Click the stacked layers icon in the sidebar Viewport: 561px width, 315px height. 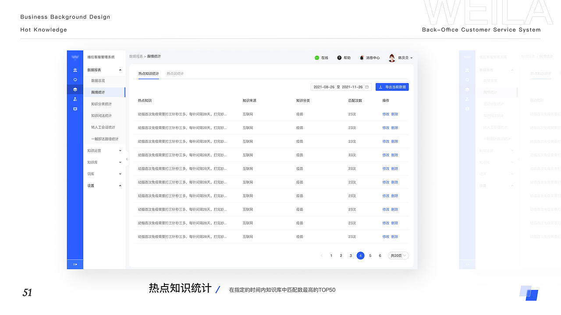coord(75,89)
